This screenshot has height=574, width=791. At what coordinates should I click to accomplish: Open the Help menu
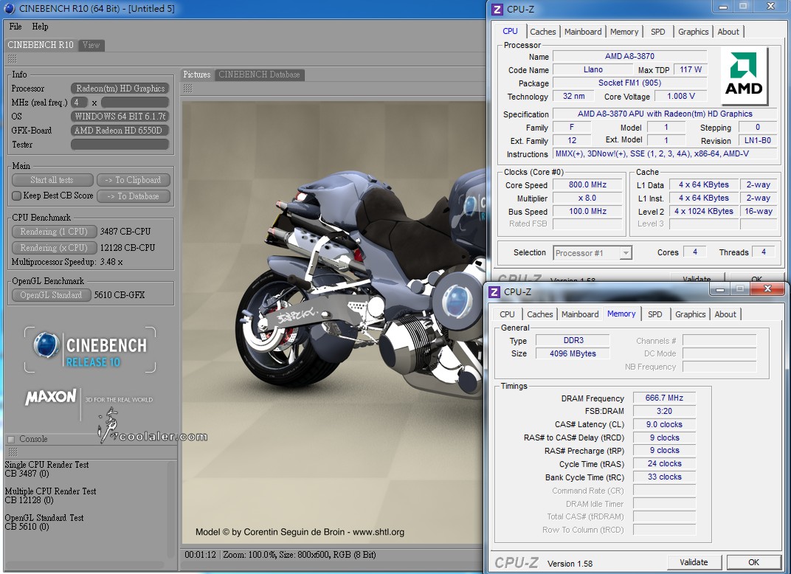(x=40, y=27)
